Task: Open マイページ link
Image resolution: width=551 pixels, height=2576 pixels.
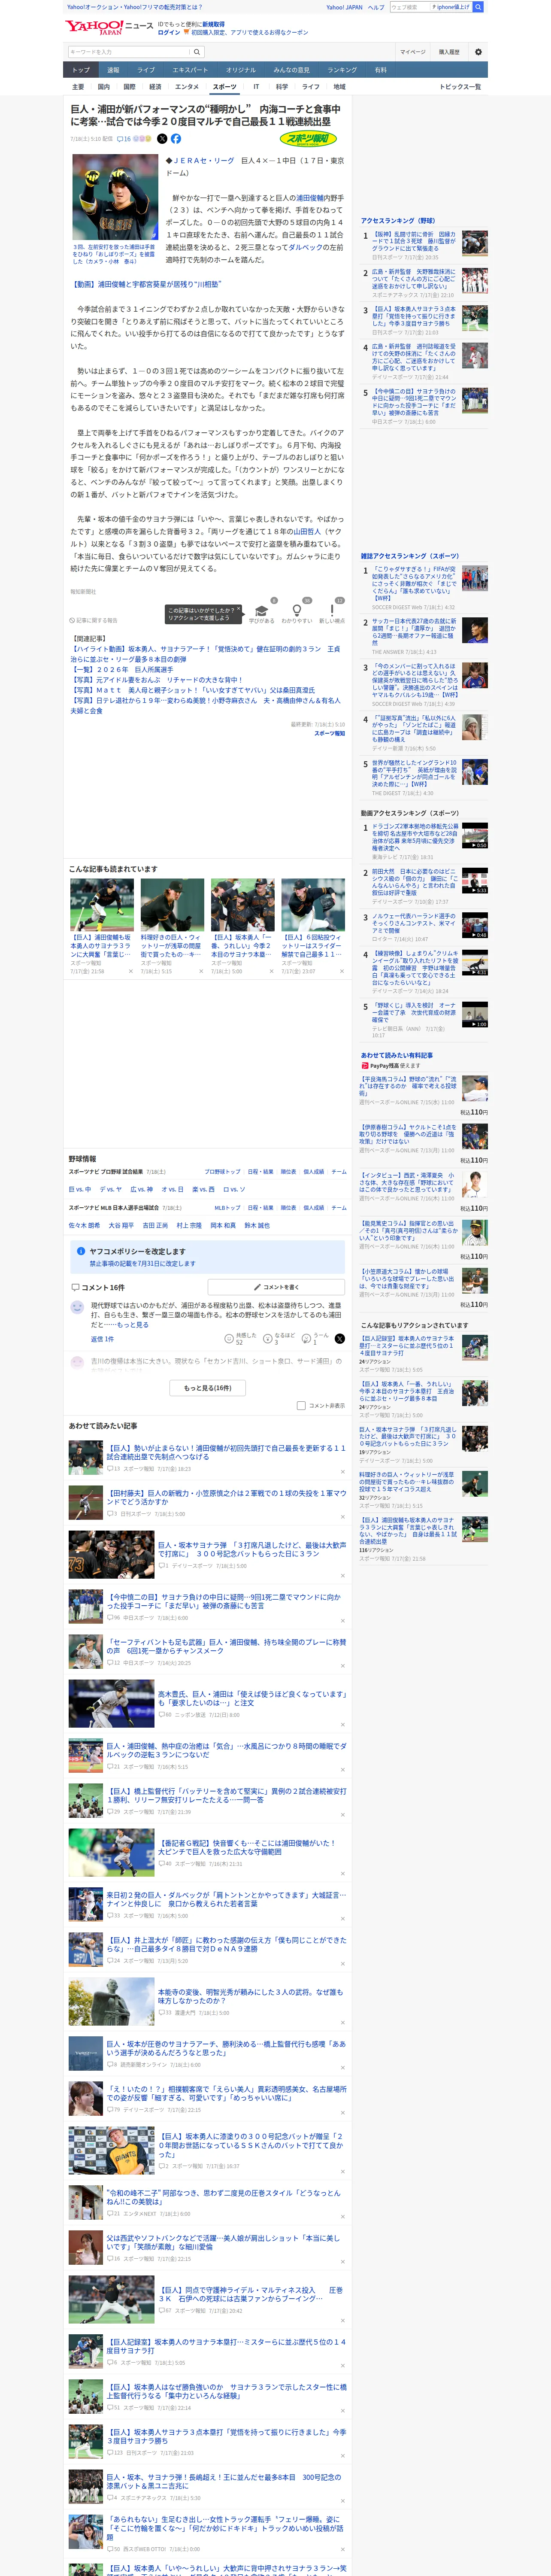Action: pos(412,52)
